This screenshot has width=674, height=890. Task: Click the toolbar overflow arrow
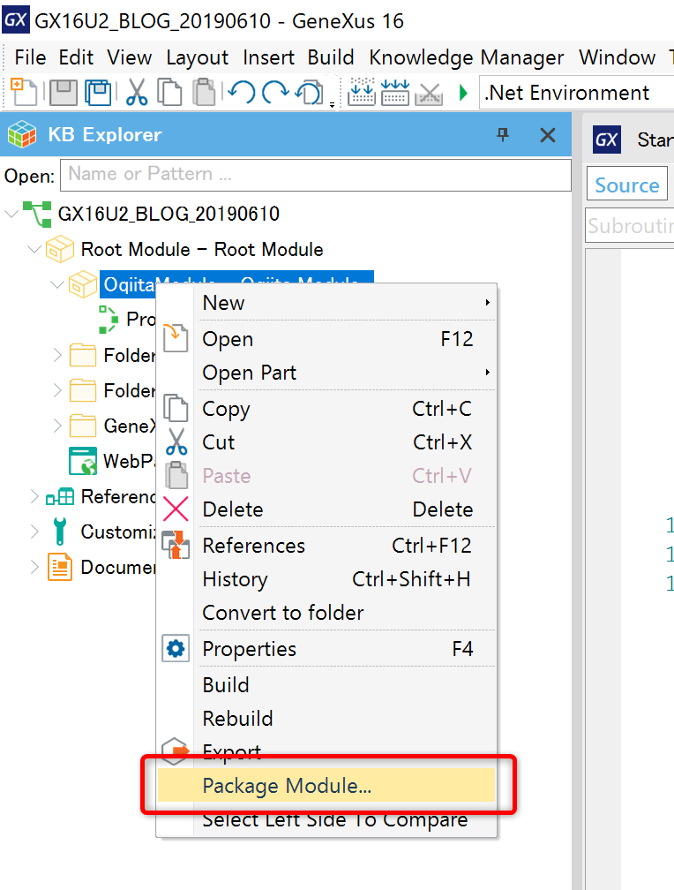click(x=333, y=104)
